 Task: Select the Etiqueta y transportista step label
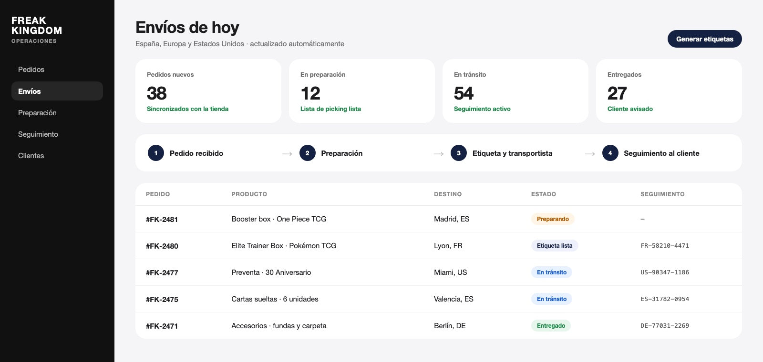[513, 153]
